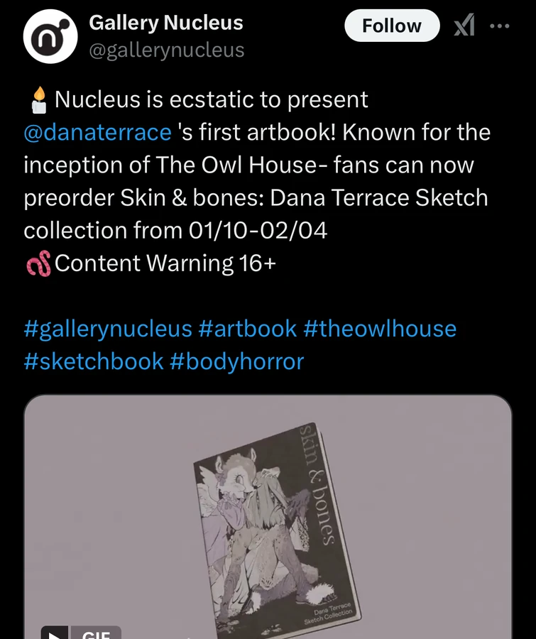
Task: Click the pink worm emoji
Action: click(x=39, y=263)
